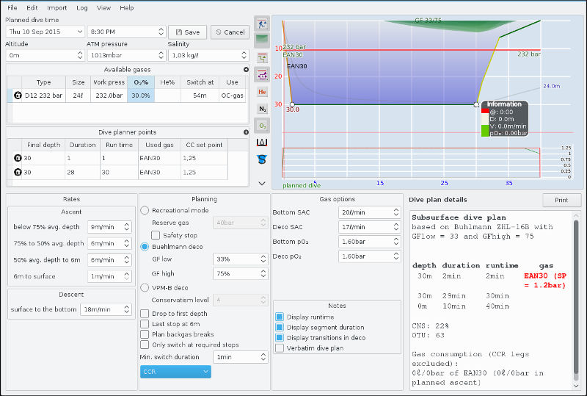Screen dimensions: 587x396
Task: Adjust the Bottom pO₂ stepper
Action: [396, 242]
